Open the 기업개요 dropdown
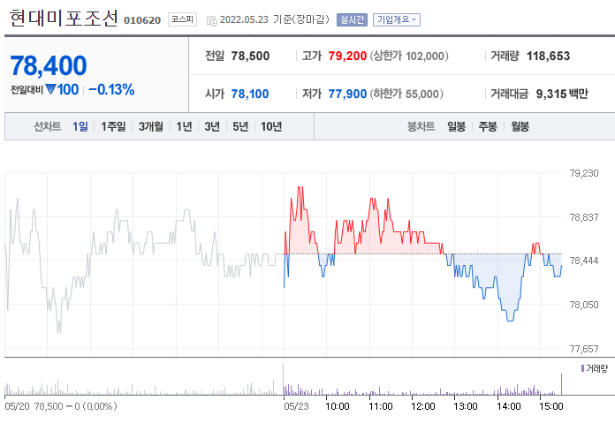 (397, 19)
